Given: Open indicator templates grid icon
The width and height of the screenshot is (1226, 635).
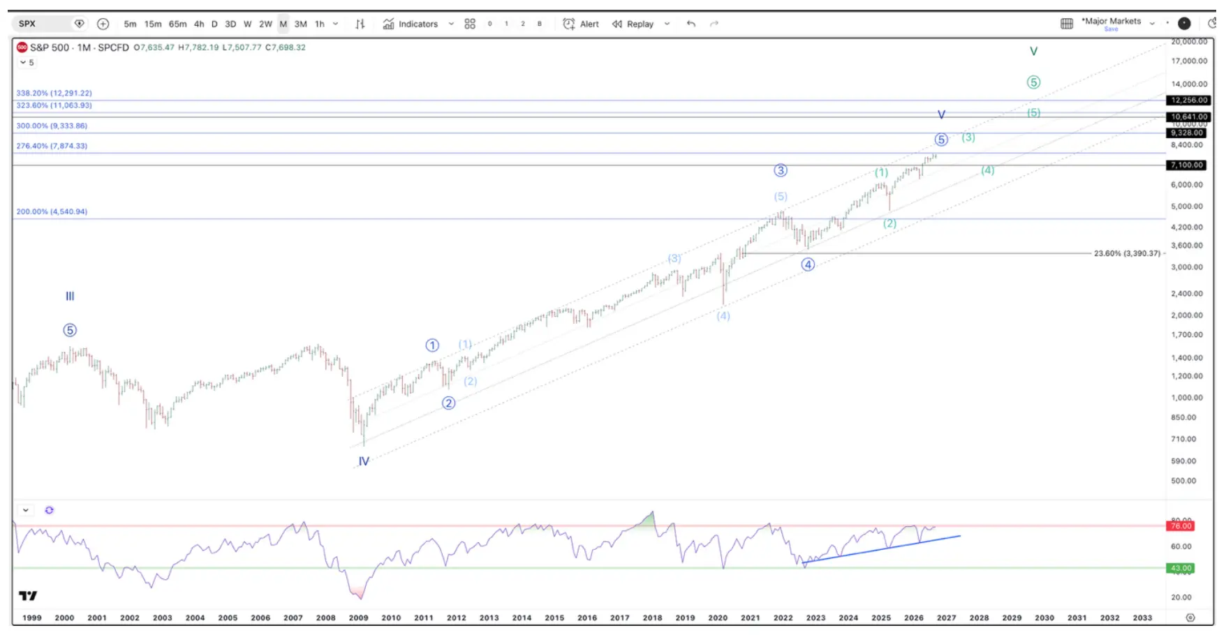Looking at the screenshot, I should click(x=470, y=24).
